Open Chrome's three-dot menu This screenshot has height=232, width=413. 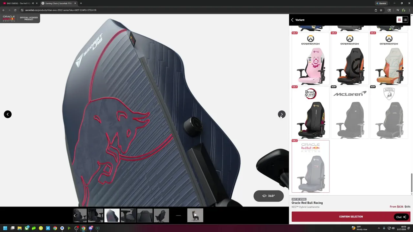[x=409, y=10]
